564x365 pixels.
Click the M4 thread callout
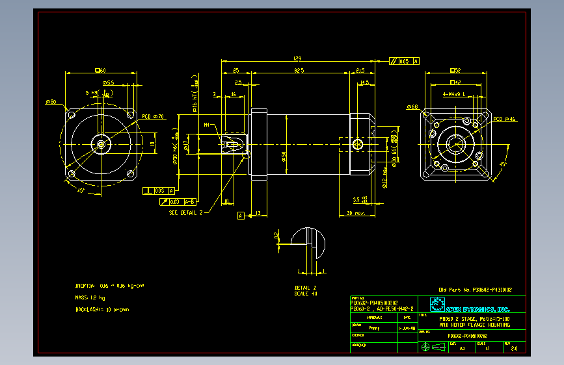pos(206,125)
